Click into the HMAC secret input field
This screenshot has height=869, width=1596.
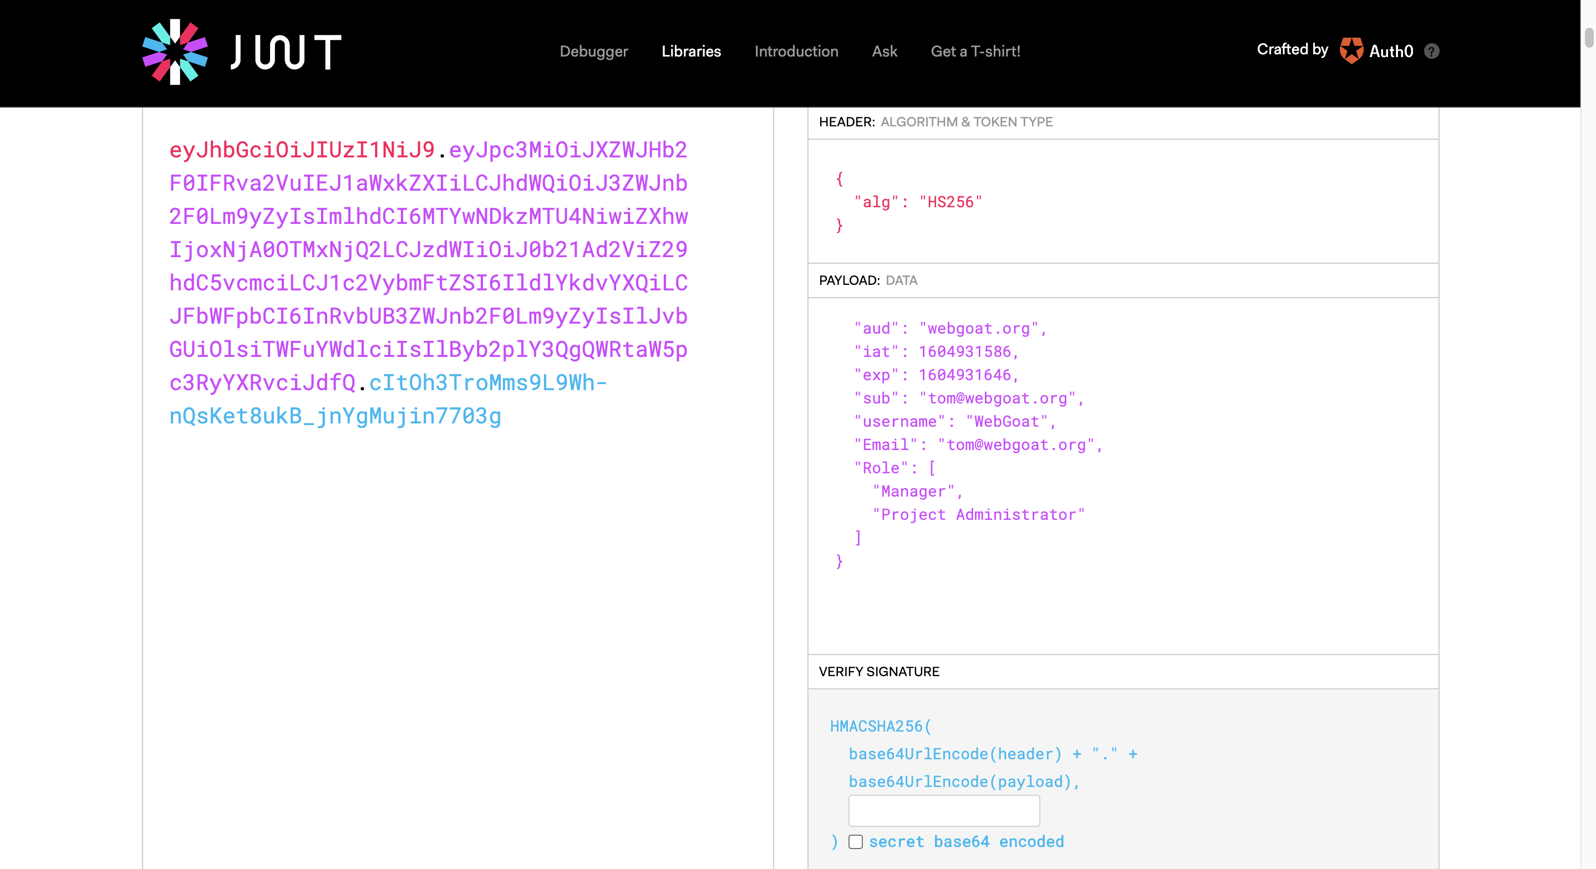(x=944, y=811)
